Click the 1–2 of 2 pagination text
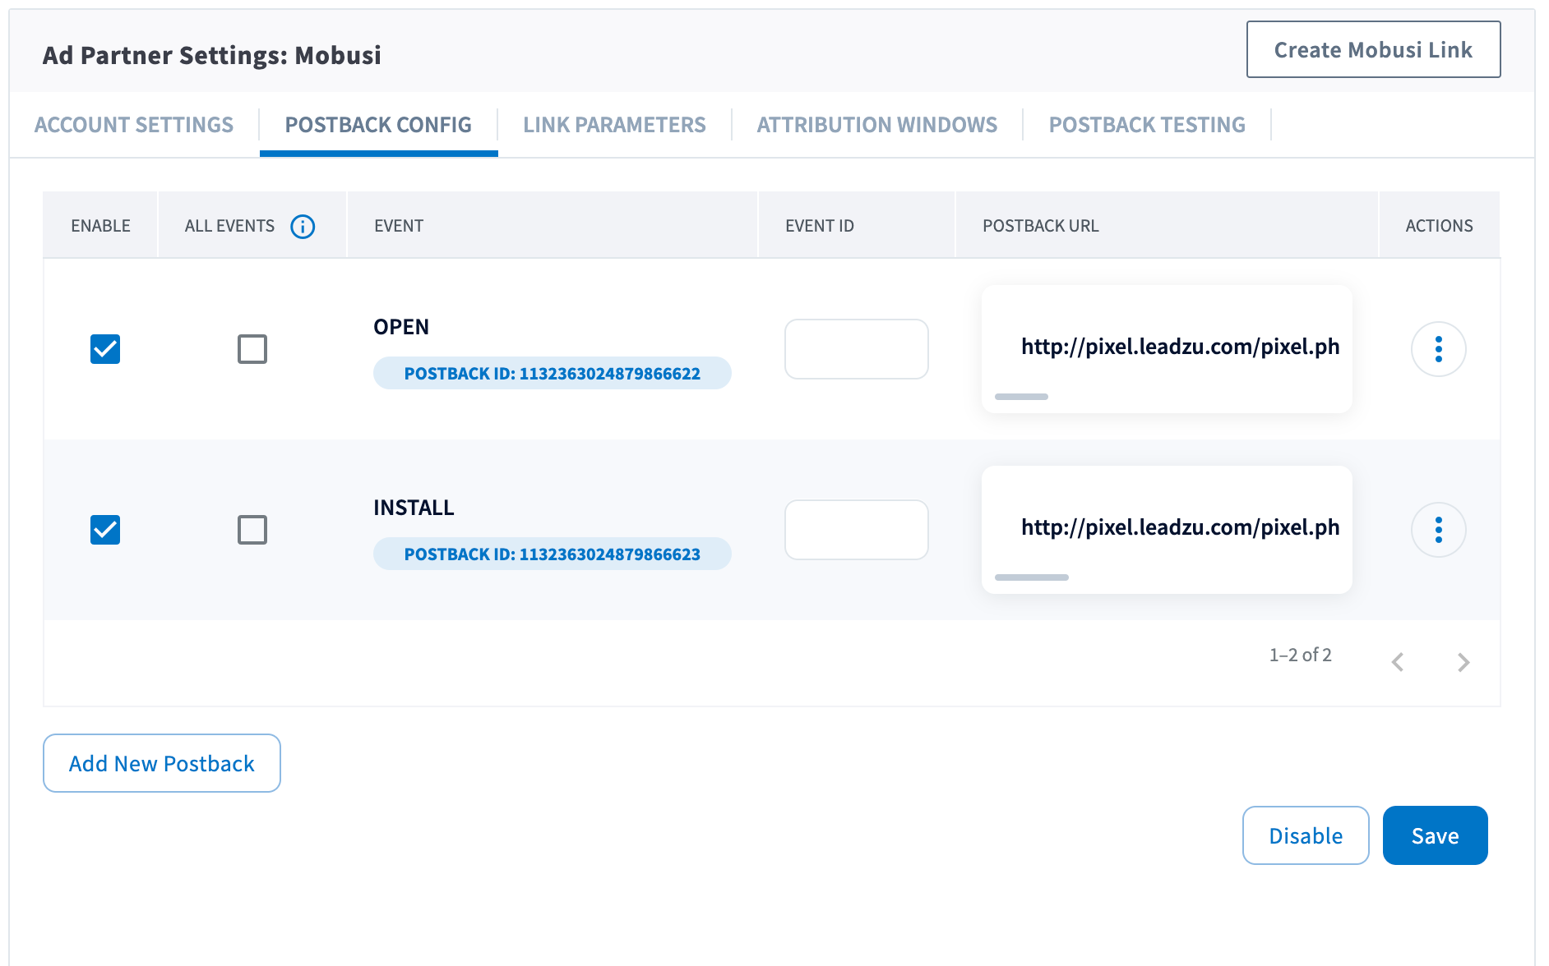Viewport: 1549px width, 966px height. tap(1300, 655)
